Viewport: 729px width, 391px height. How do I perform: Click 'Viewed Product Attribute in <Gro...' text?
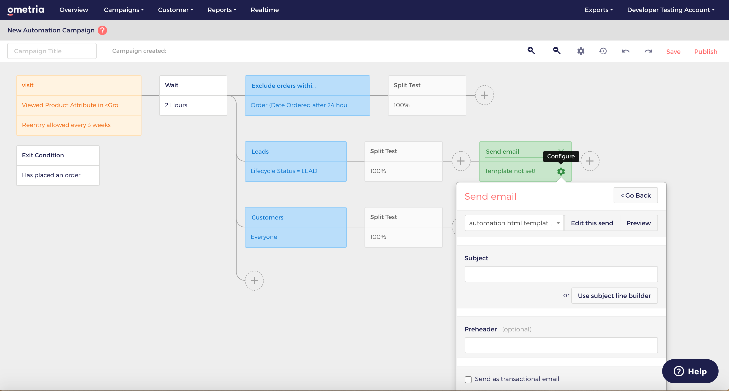(72, 105)
